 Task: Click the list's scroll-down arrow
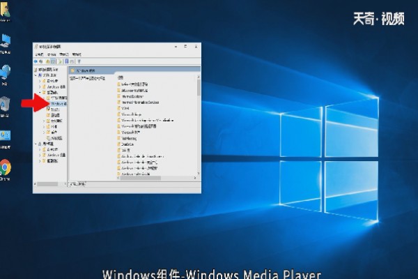[x=199, y=174]
